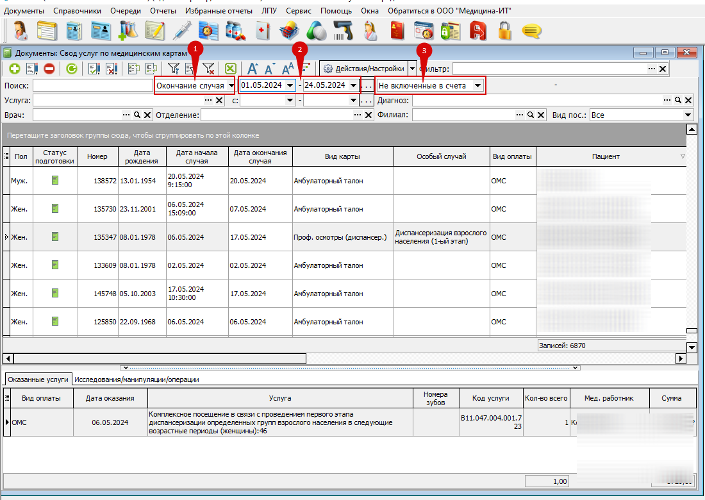Click the green and white pills icon
705x500 pixels.
pyautogui.click(x=317, y=31)
